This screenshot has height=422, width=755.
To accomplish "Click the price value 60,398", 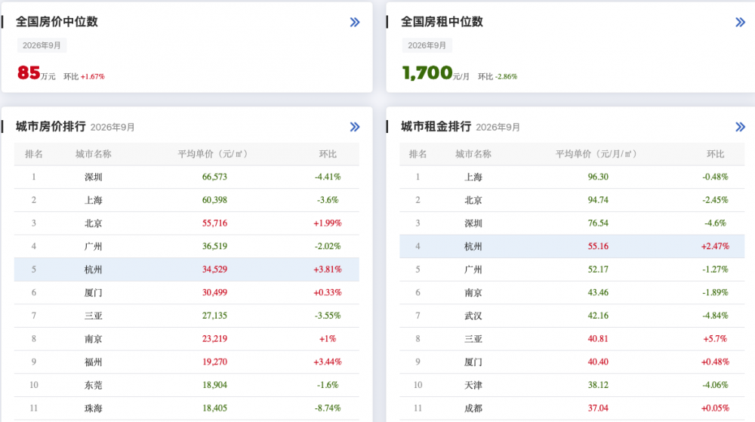I will (x=214, y=200).
